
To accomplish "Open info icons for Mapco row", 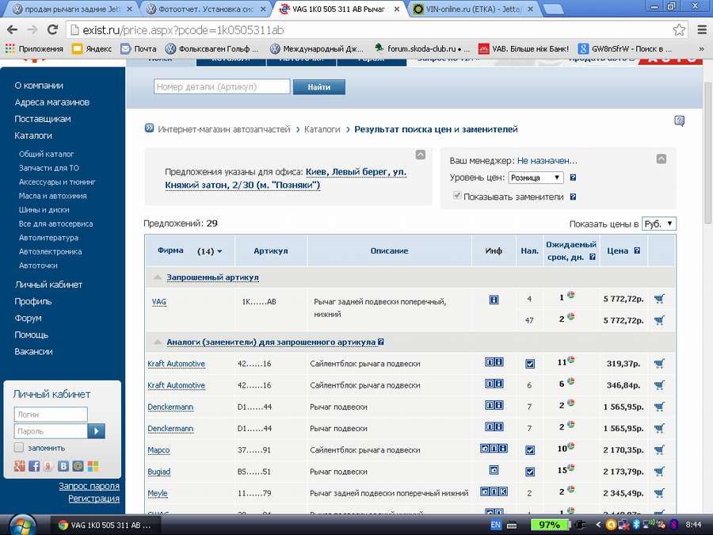I will pyautogui.click(x=494, y=449).
